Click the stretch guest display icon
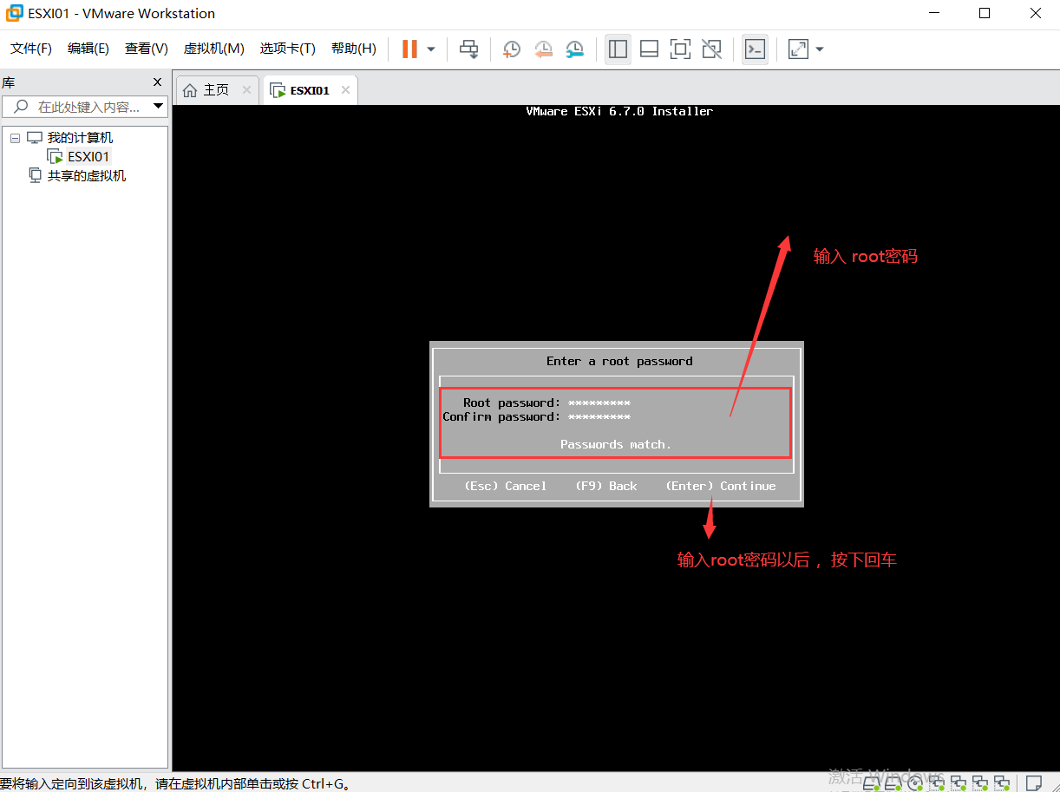Screen dimensions: 1060x792 (798, 49)
